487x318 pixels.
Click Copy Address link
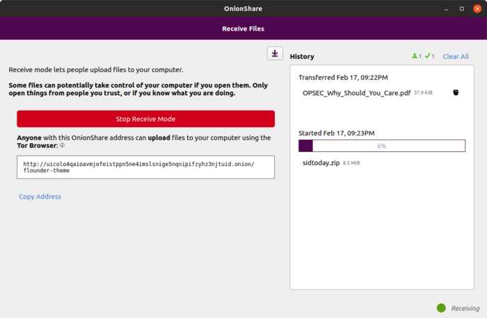pos(40,196)
